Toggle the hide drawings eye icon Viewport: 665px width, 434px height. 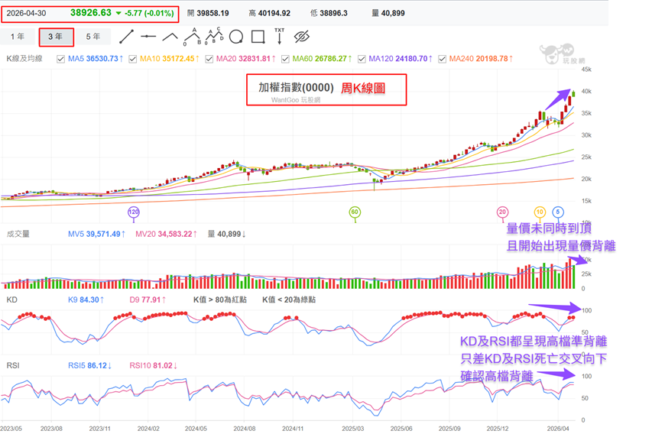click(x=301, y=37)
